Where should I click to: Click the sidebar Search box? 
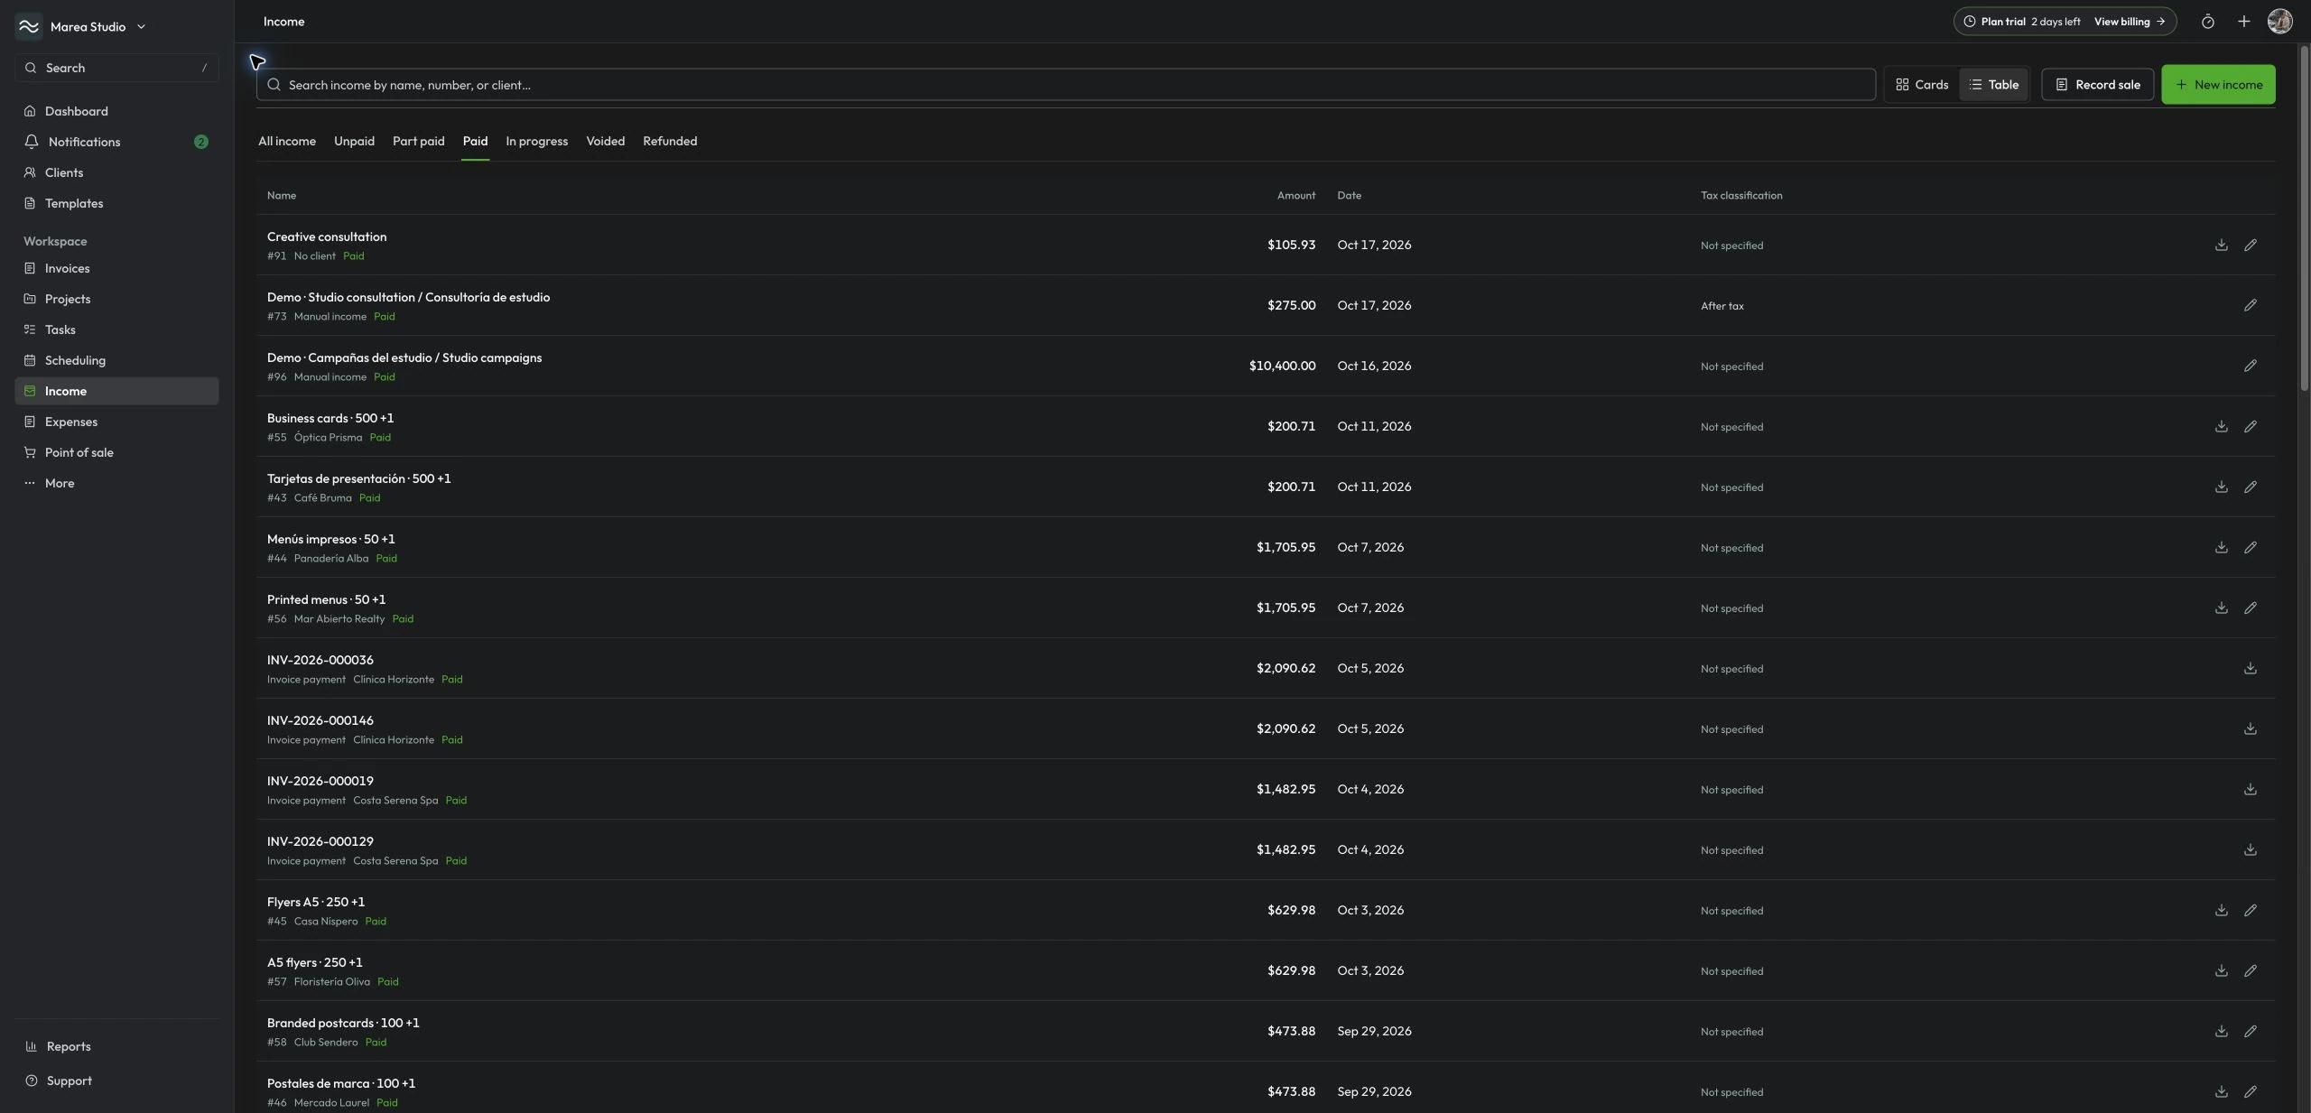pos(116,68)
